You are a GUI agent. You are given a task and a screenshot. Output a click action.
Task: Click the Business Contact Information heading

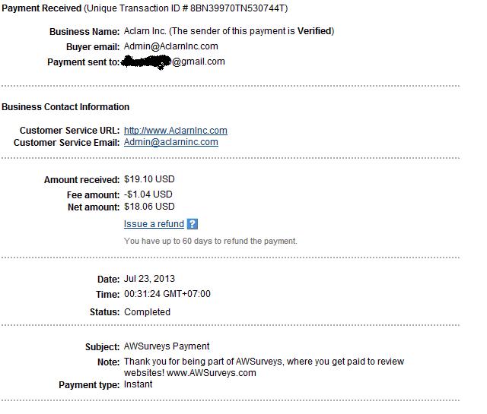coord(65,107)
